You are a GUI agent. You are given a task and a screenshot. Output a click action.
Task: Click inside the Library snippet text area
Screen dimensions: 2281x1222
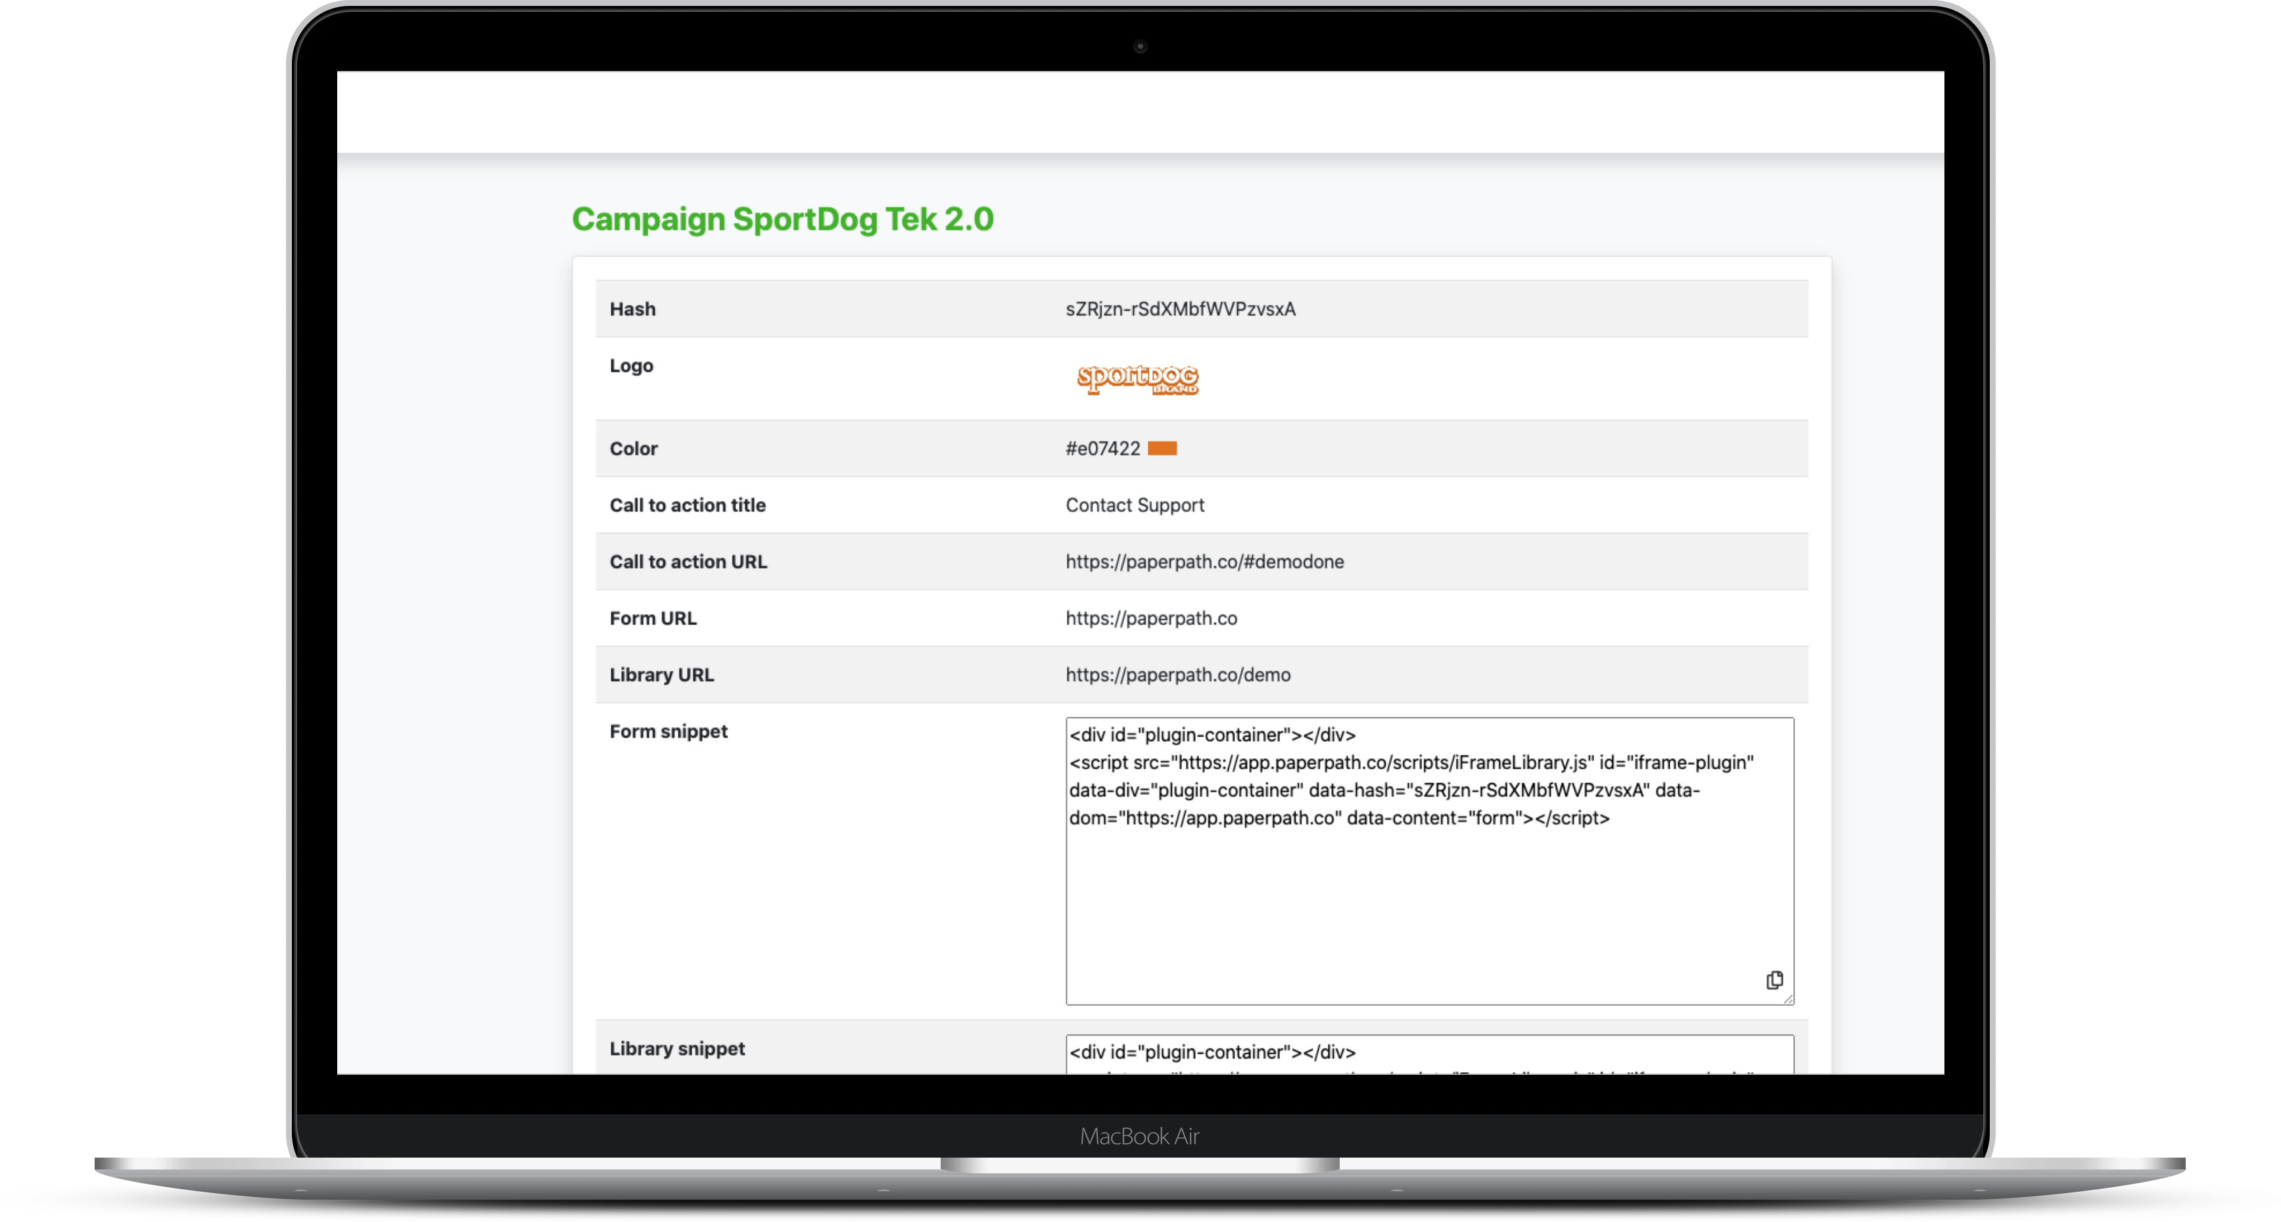[x=1429, y=1054]
